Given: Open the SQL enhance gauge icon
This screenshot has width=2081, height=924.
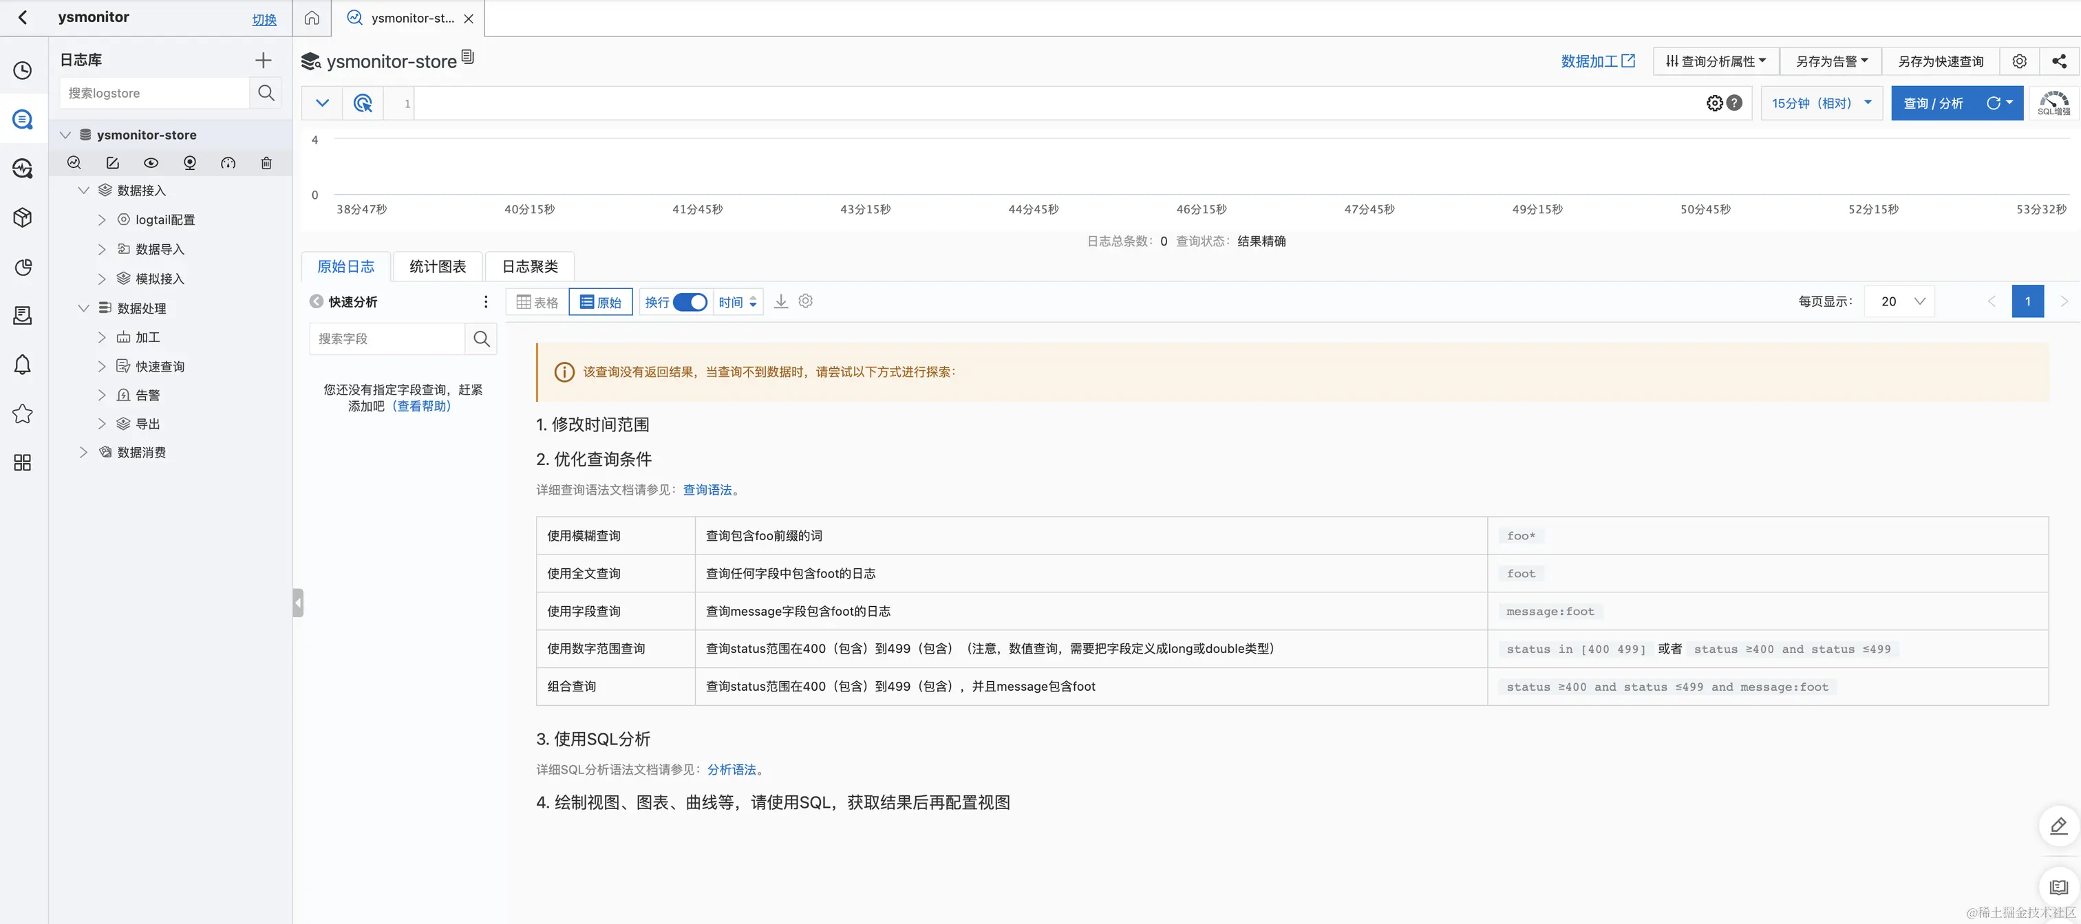Looking at the screenshot, I should 2053,103.
